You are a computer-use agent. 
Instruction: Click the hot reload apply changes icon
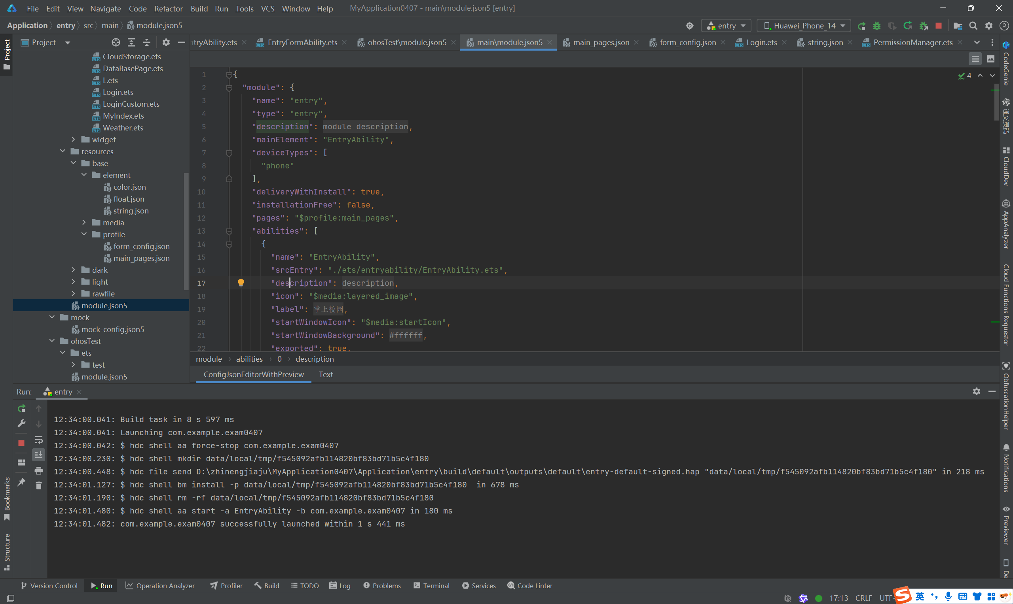907,26
